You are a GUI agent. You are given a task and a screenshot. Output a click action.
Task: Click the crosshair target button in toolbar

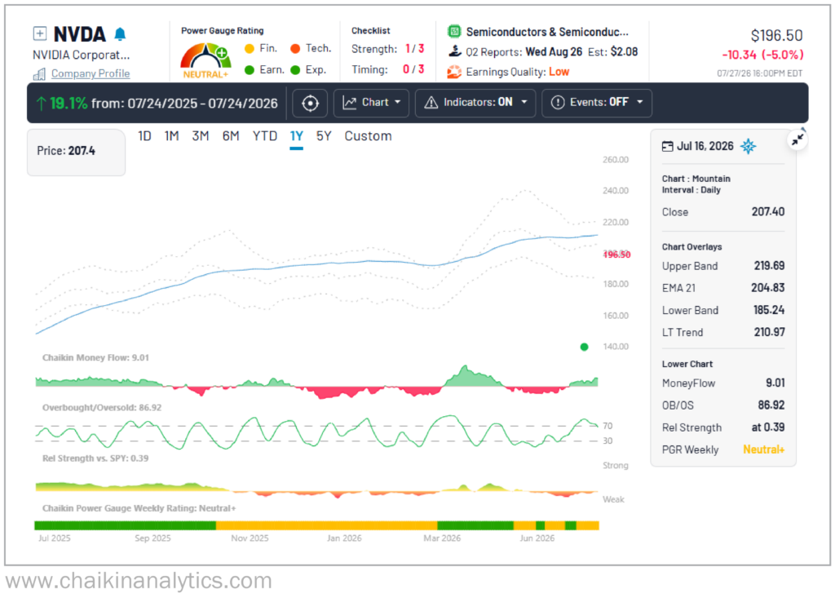coord(310,103)
